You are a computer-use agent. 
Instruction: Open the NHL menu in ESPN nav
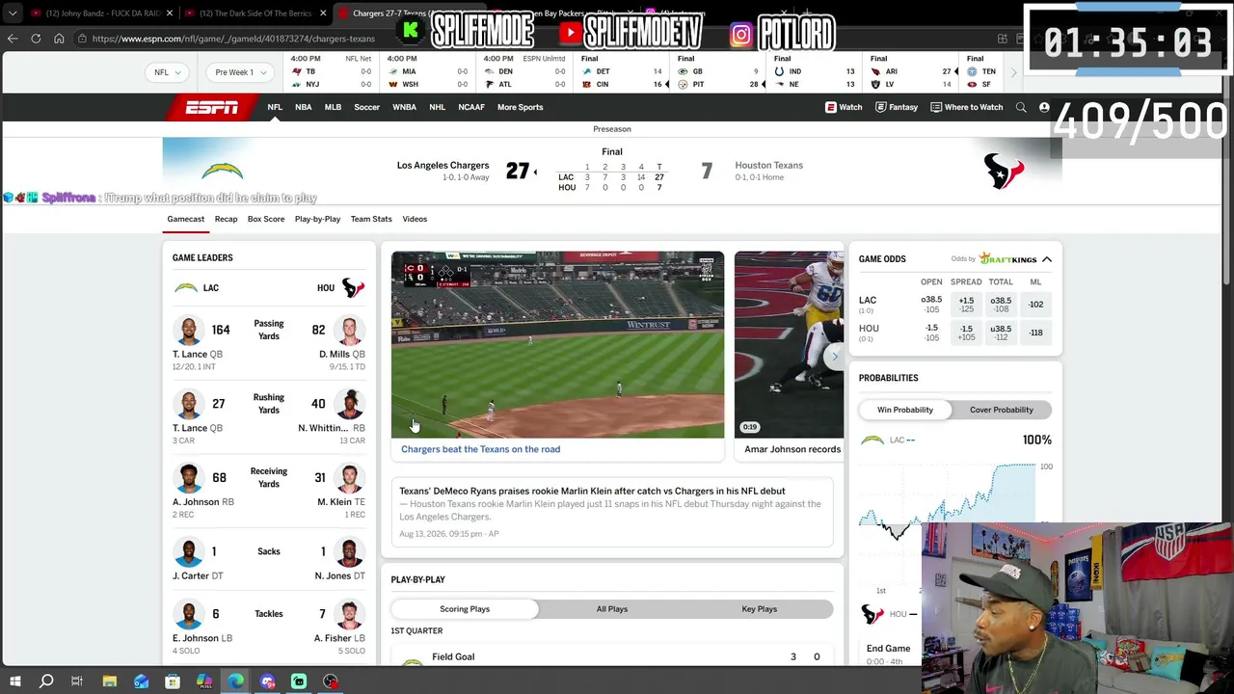pos(437,107)
